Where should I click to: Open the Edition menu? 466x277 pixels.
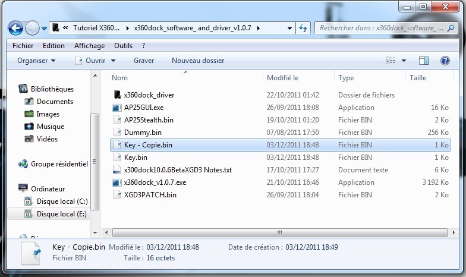(53, 45)
